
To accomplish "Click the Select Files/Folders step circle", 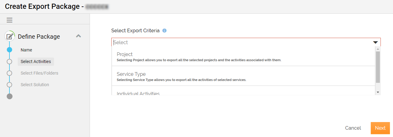I will (x=9, y=73).
